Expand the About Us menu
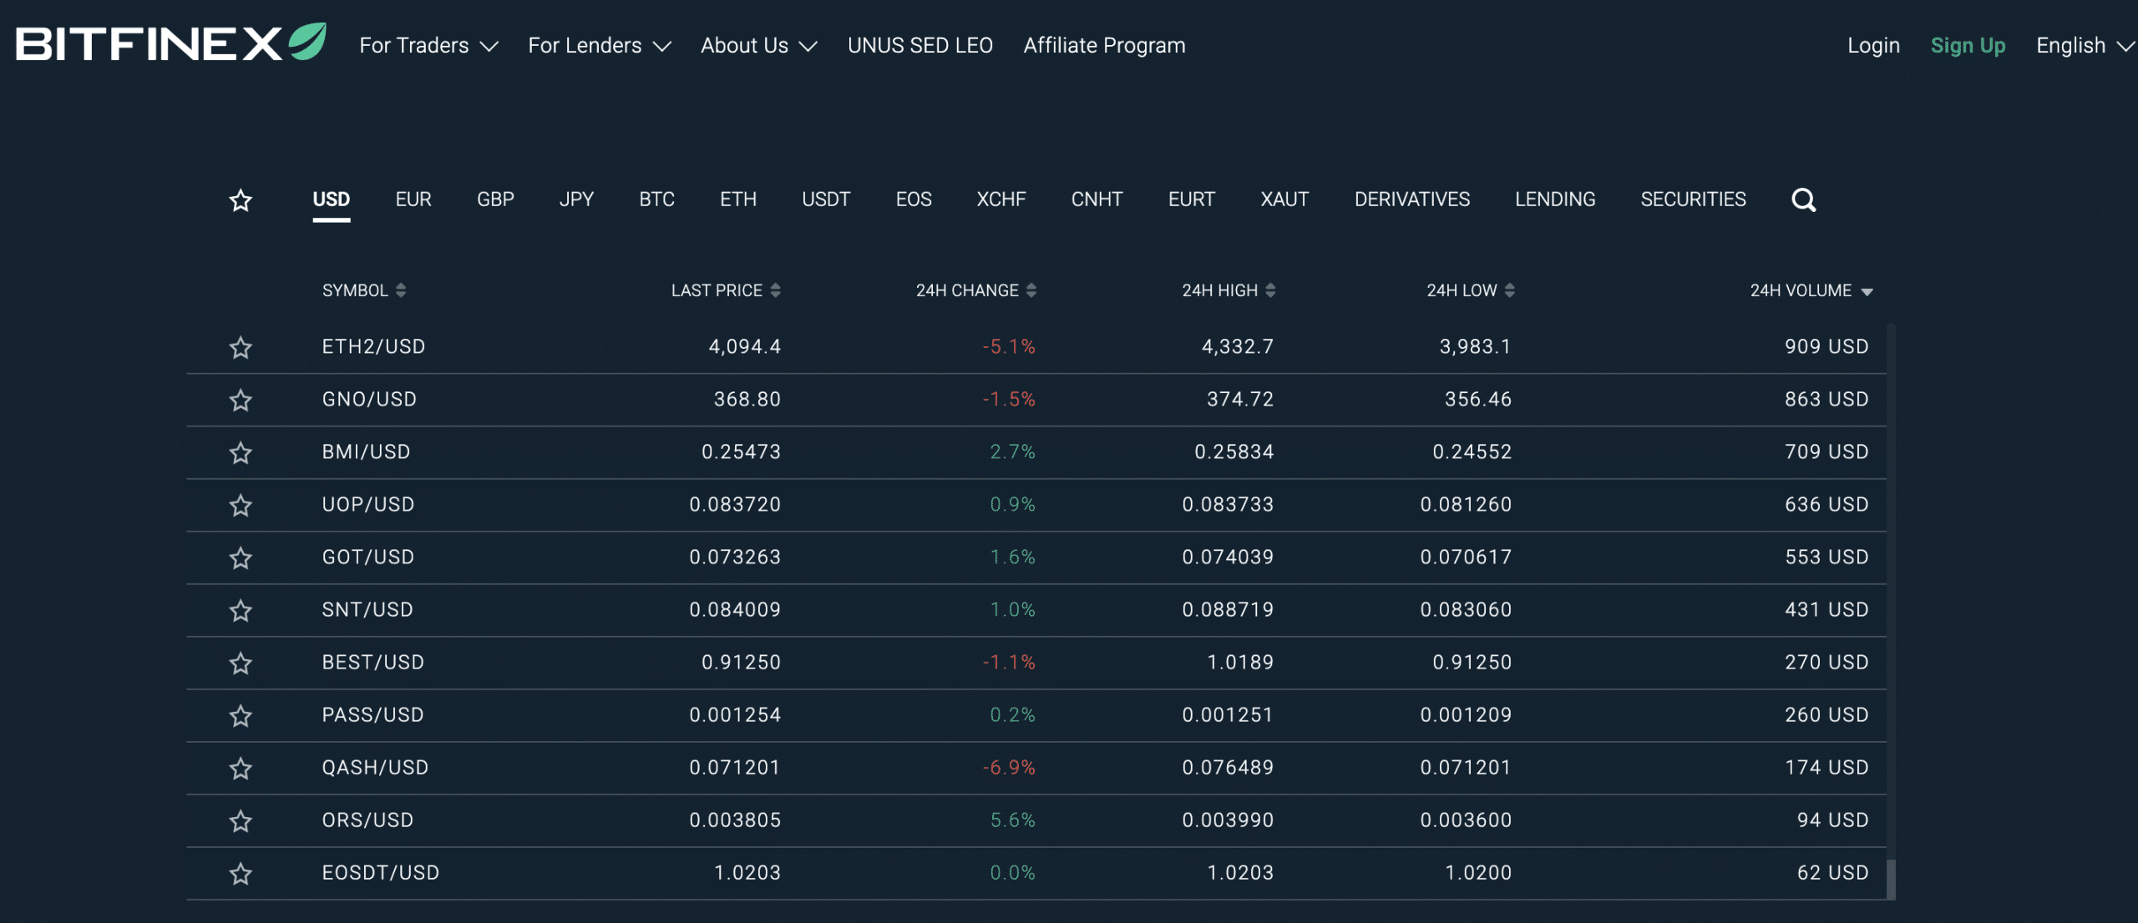Image resolution: width=2138 pixels, height=923 pixels. [x=758, y=45]
